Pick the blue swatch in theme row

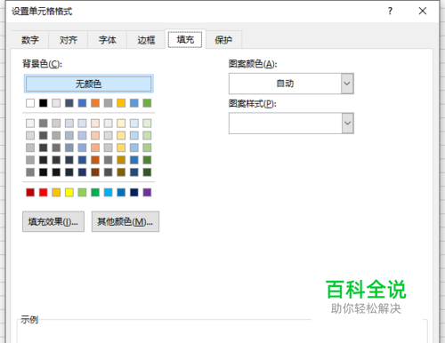[82, 103]
